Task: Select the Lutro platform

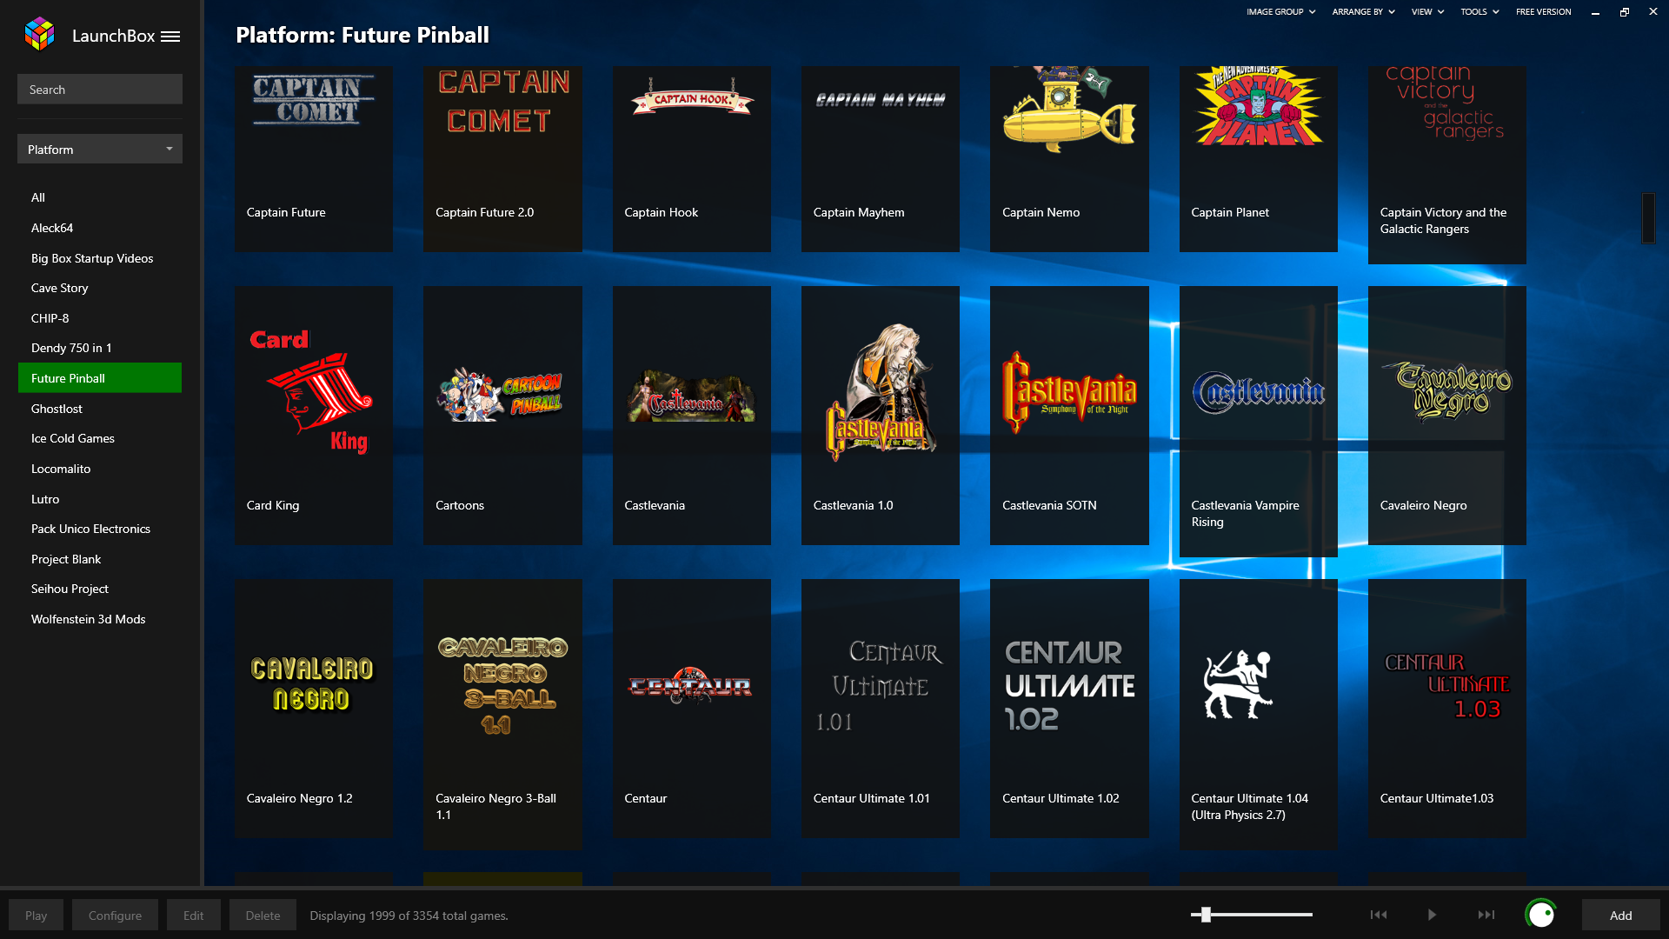Action: [x=100, y=499]
